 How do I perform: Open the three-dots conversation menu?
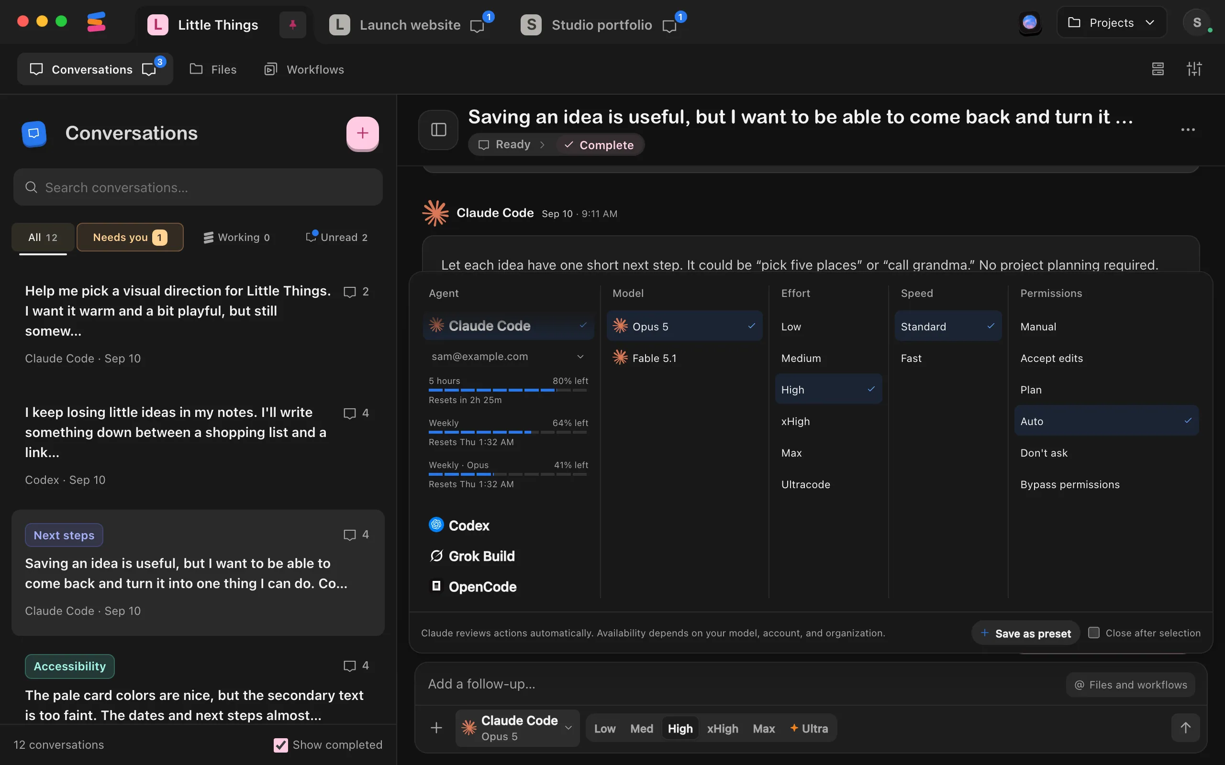coord(1188,130)
